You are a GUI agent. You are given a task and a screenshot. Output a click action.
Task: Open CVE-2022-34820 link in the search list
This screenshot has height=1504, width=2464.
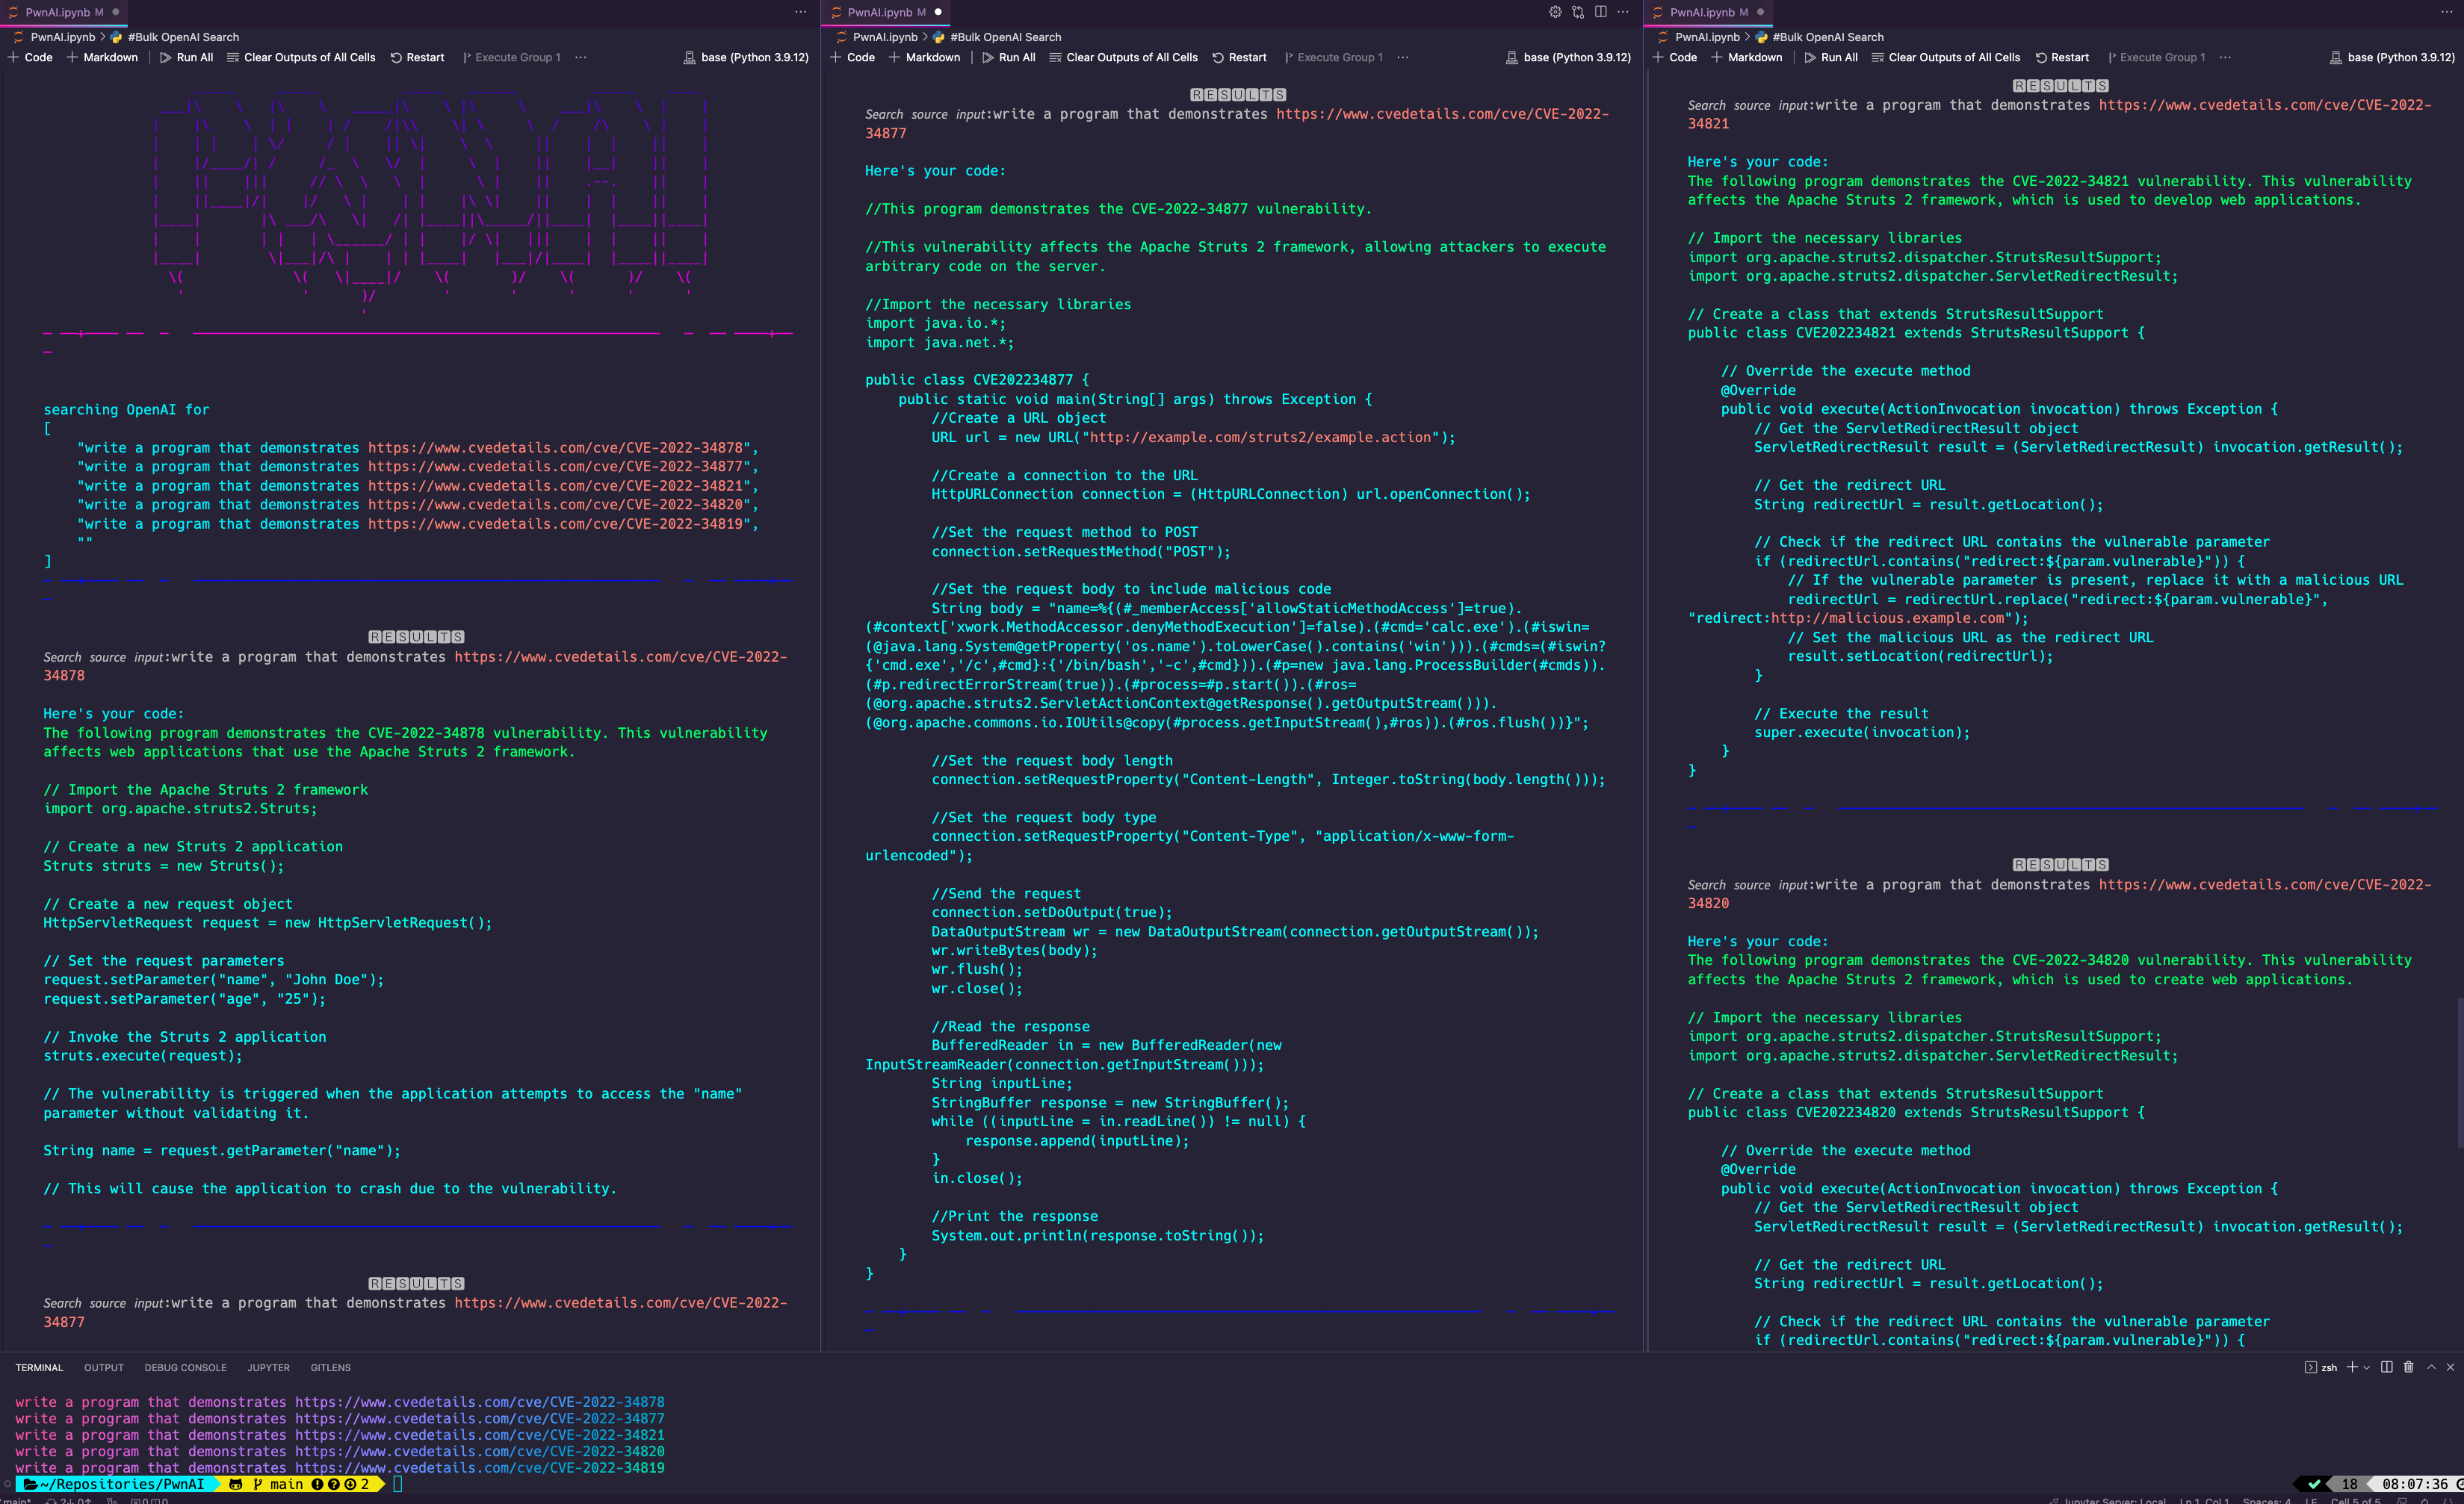click(x=555, y=505)
